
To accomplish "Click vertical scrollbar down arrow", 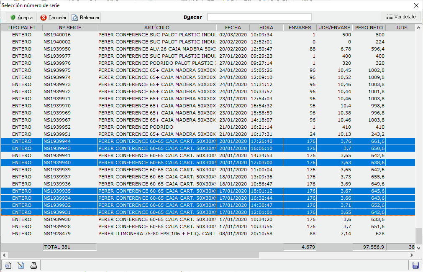I will (418, 248).
